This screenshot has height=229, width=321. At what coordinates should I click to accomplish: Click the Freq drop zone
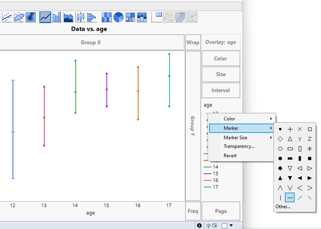(193, 211)
